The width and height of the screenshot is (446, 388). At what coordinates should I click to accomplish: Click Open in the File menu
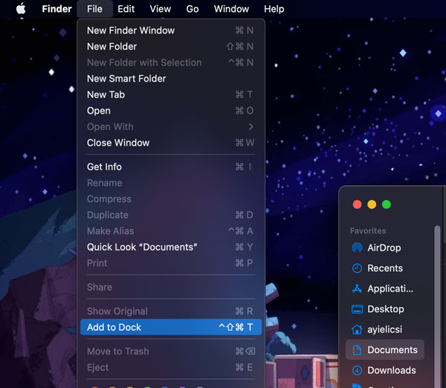pyautogui.click(x=171, y=111)
